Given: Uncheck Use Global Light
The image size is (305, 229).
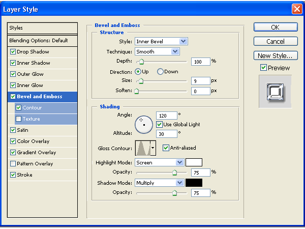Looking at the screenshot, I should coord(160,124).
